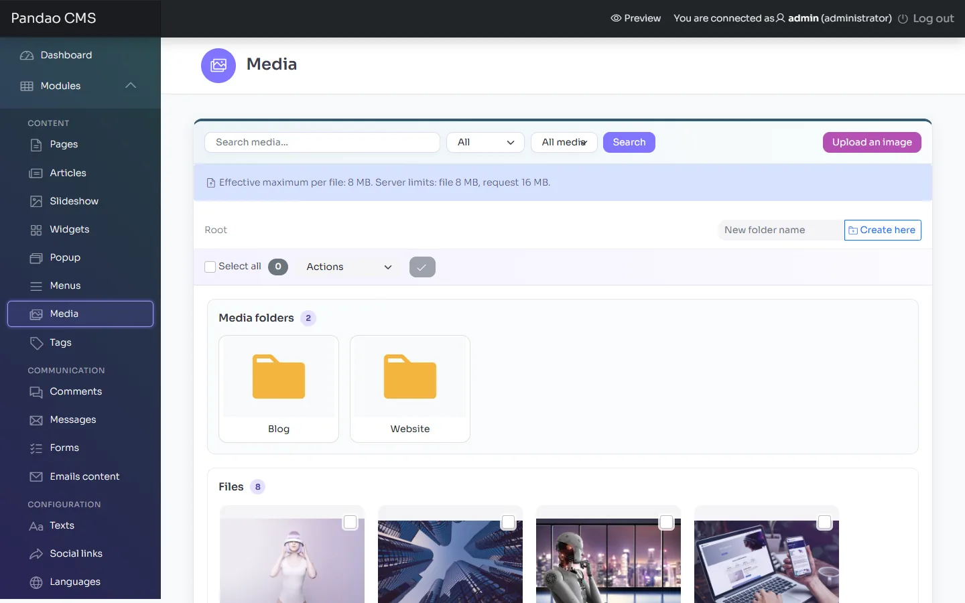Click the Languages globe icon
965x603 pixels.
[x=36, y=582]
